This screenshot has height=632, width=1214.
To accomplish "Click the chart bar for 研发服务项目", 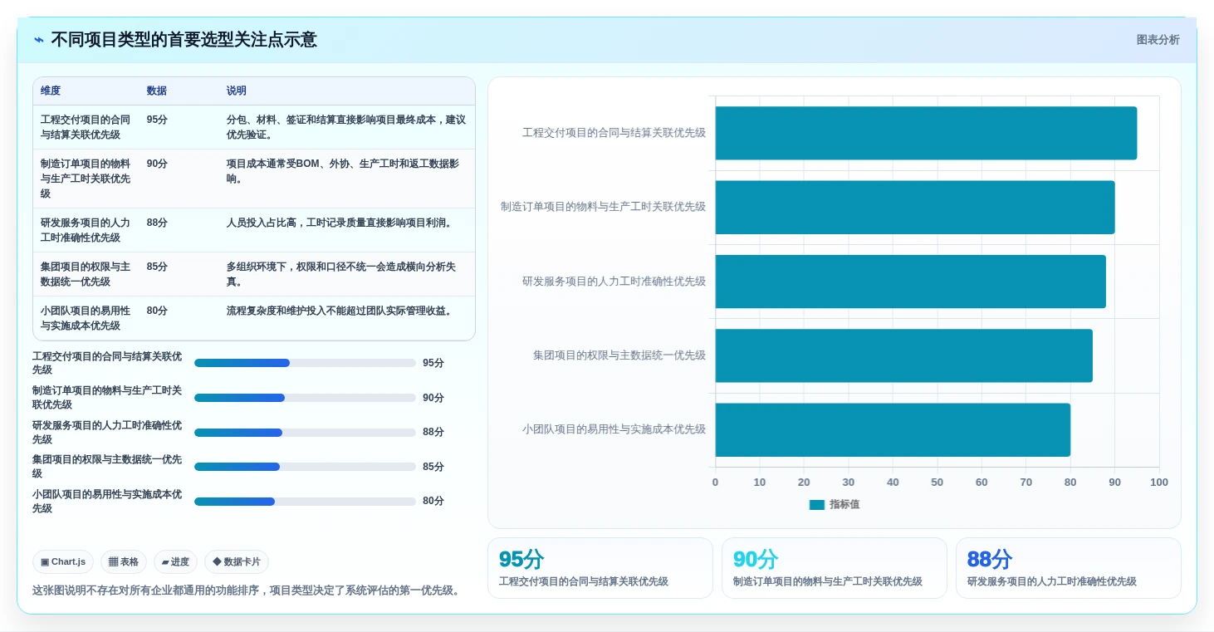I will tap(910, 282).
